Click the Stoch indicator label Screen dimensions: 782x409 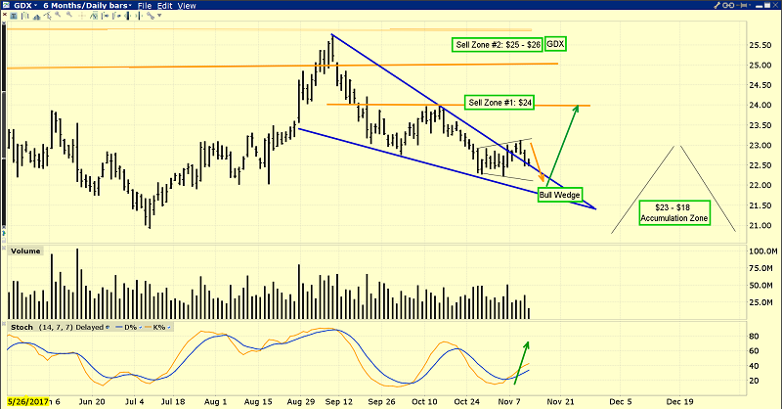tap(22, 327)
